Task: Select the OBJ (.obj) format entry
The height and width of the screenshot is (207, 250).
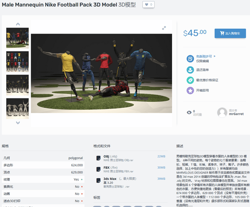Action: coord(110,156)
